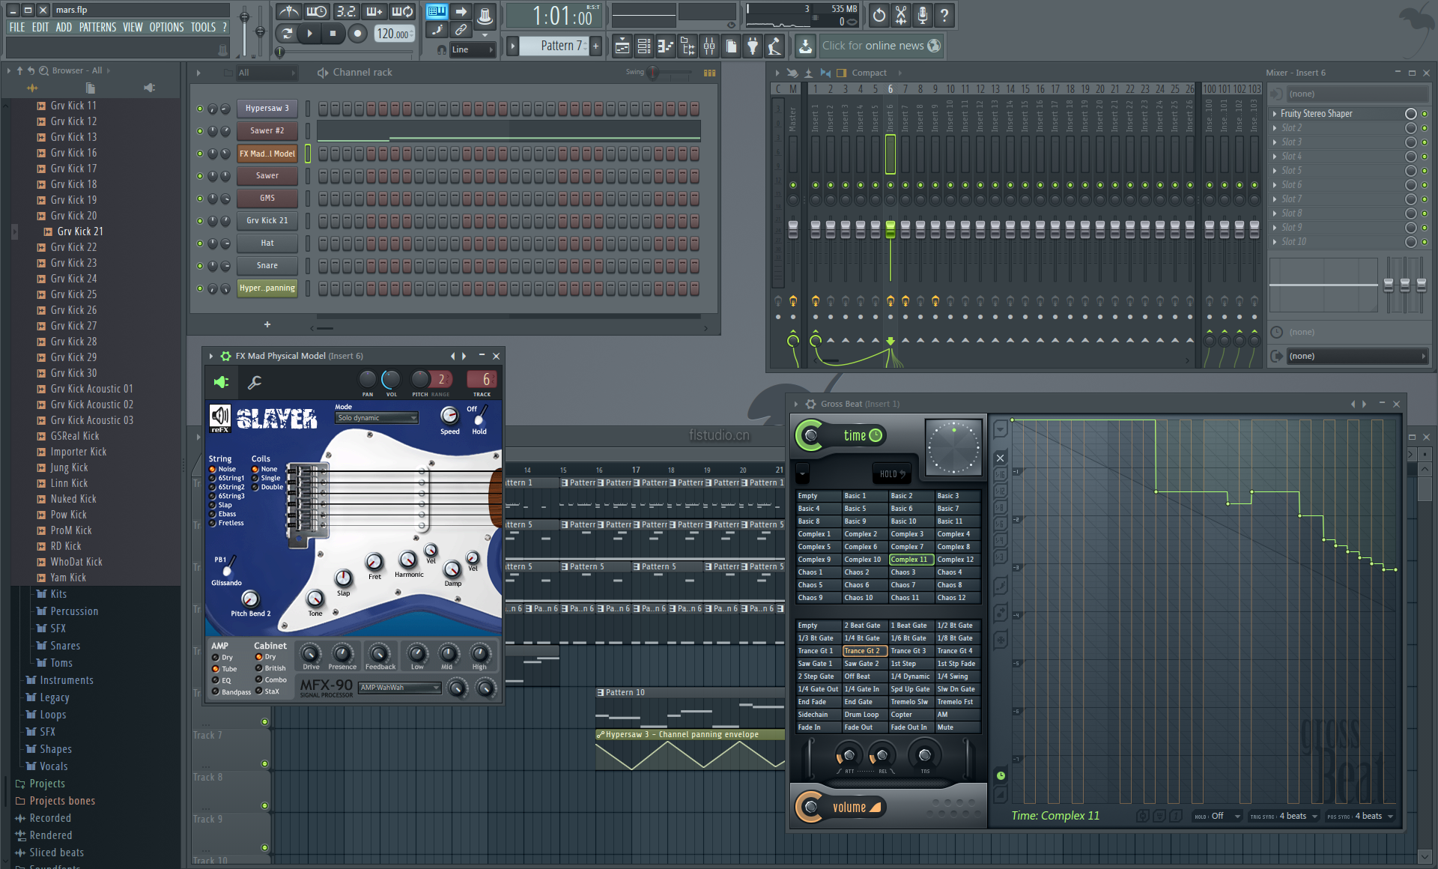Click the undo history circular arrow icon
Screen dimensions: 1438x869
[879, 14]
